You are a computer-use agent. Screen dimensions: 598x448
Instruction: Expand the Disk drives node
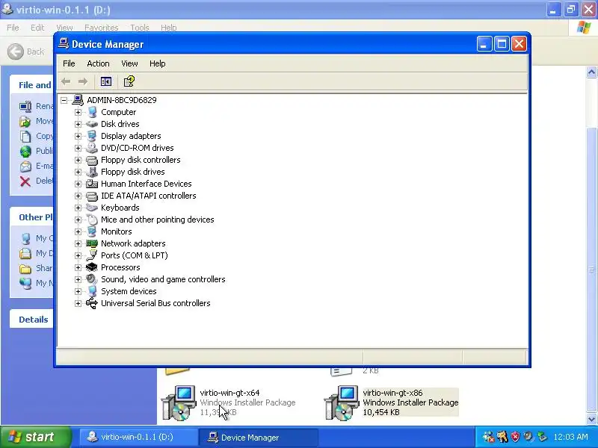pos(78,124)
